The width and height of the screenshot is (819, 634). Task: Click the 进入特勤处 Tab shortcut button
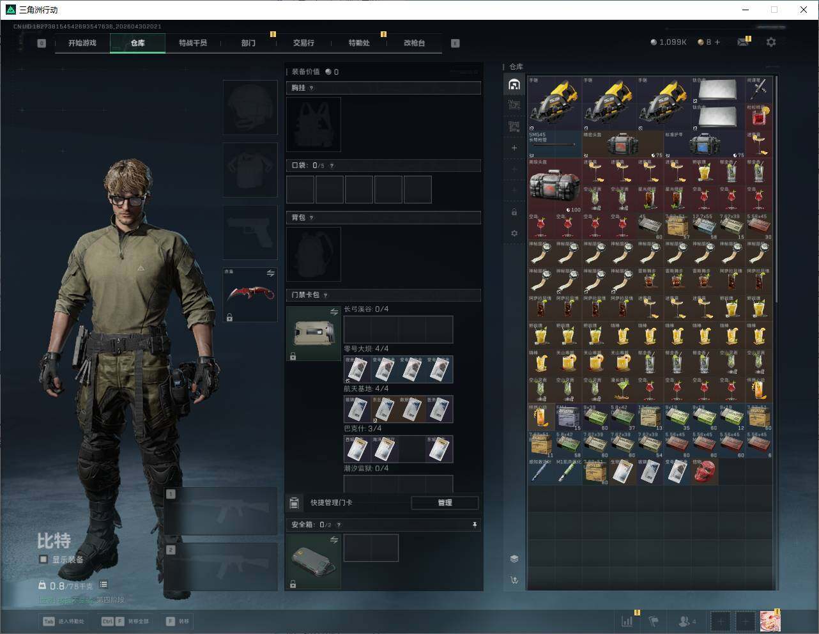pyautogui.click(x=63, y=621)
